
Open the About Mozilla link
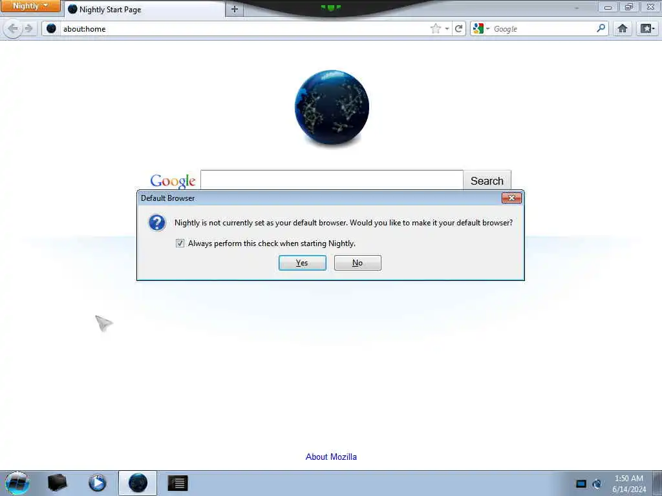(x=331, y=457)
